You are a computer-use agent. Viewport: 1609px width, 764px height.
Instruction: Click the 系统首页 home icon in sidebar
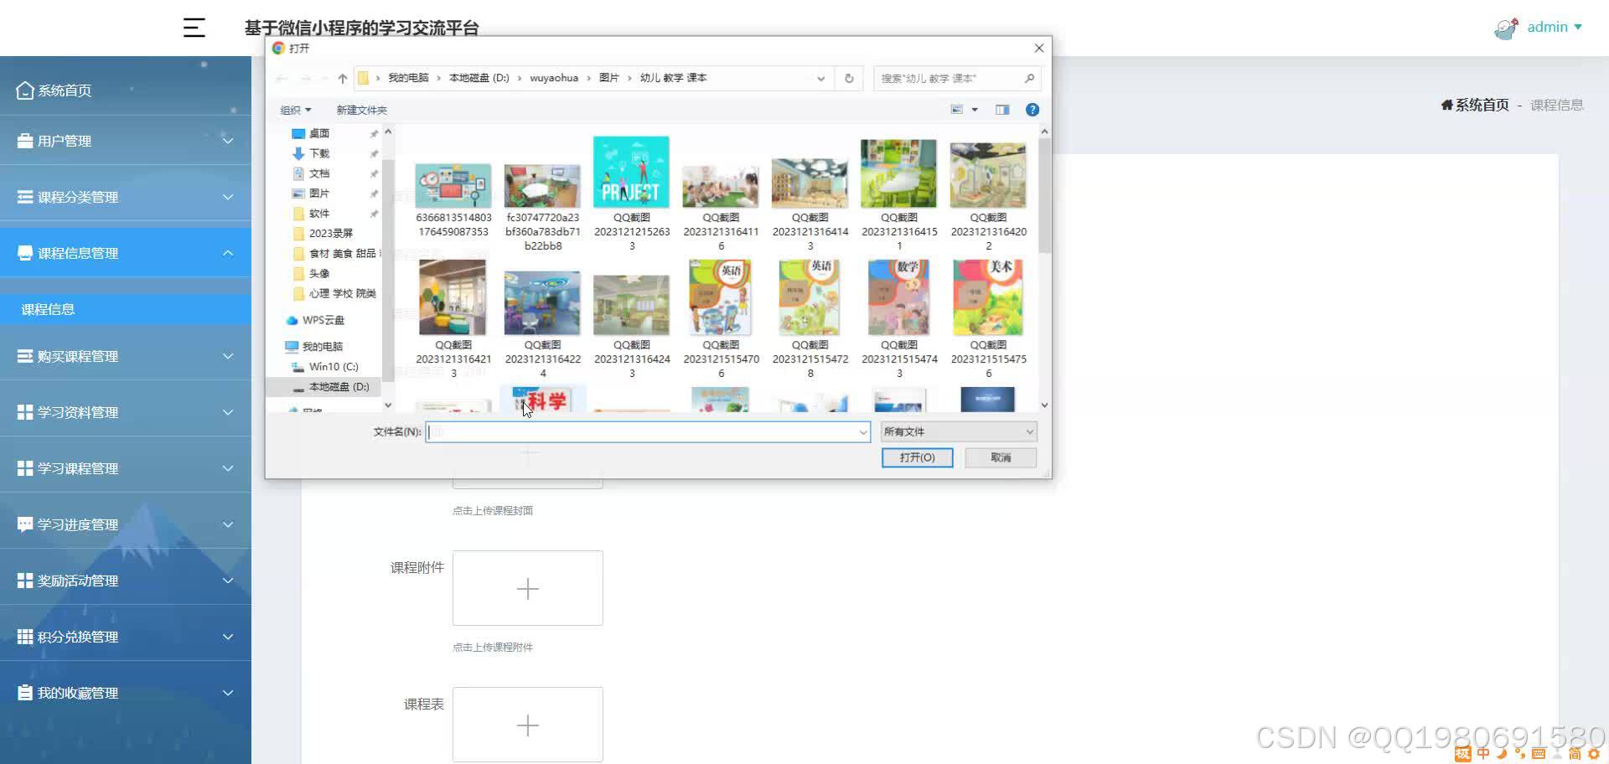[24, 90]
